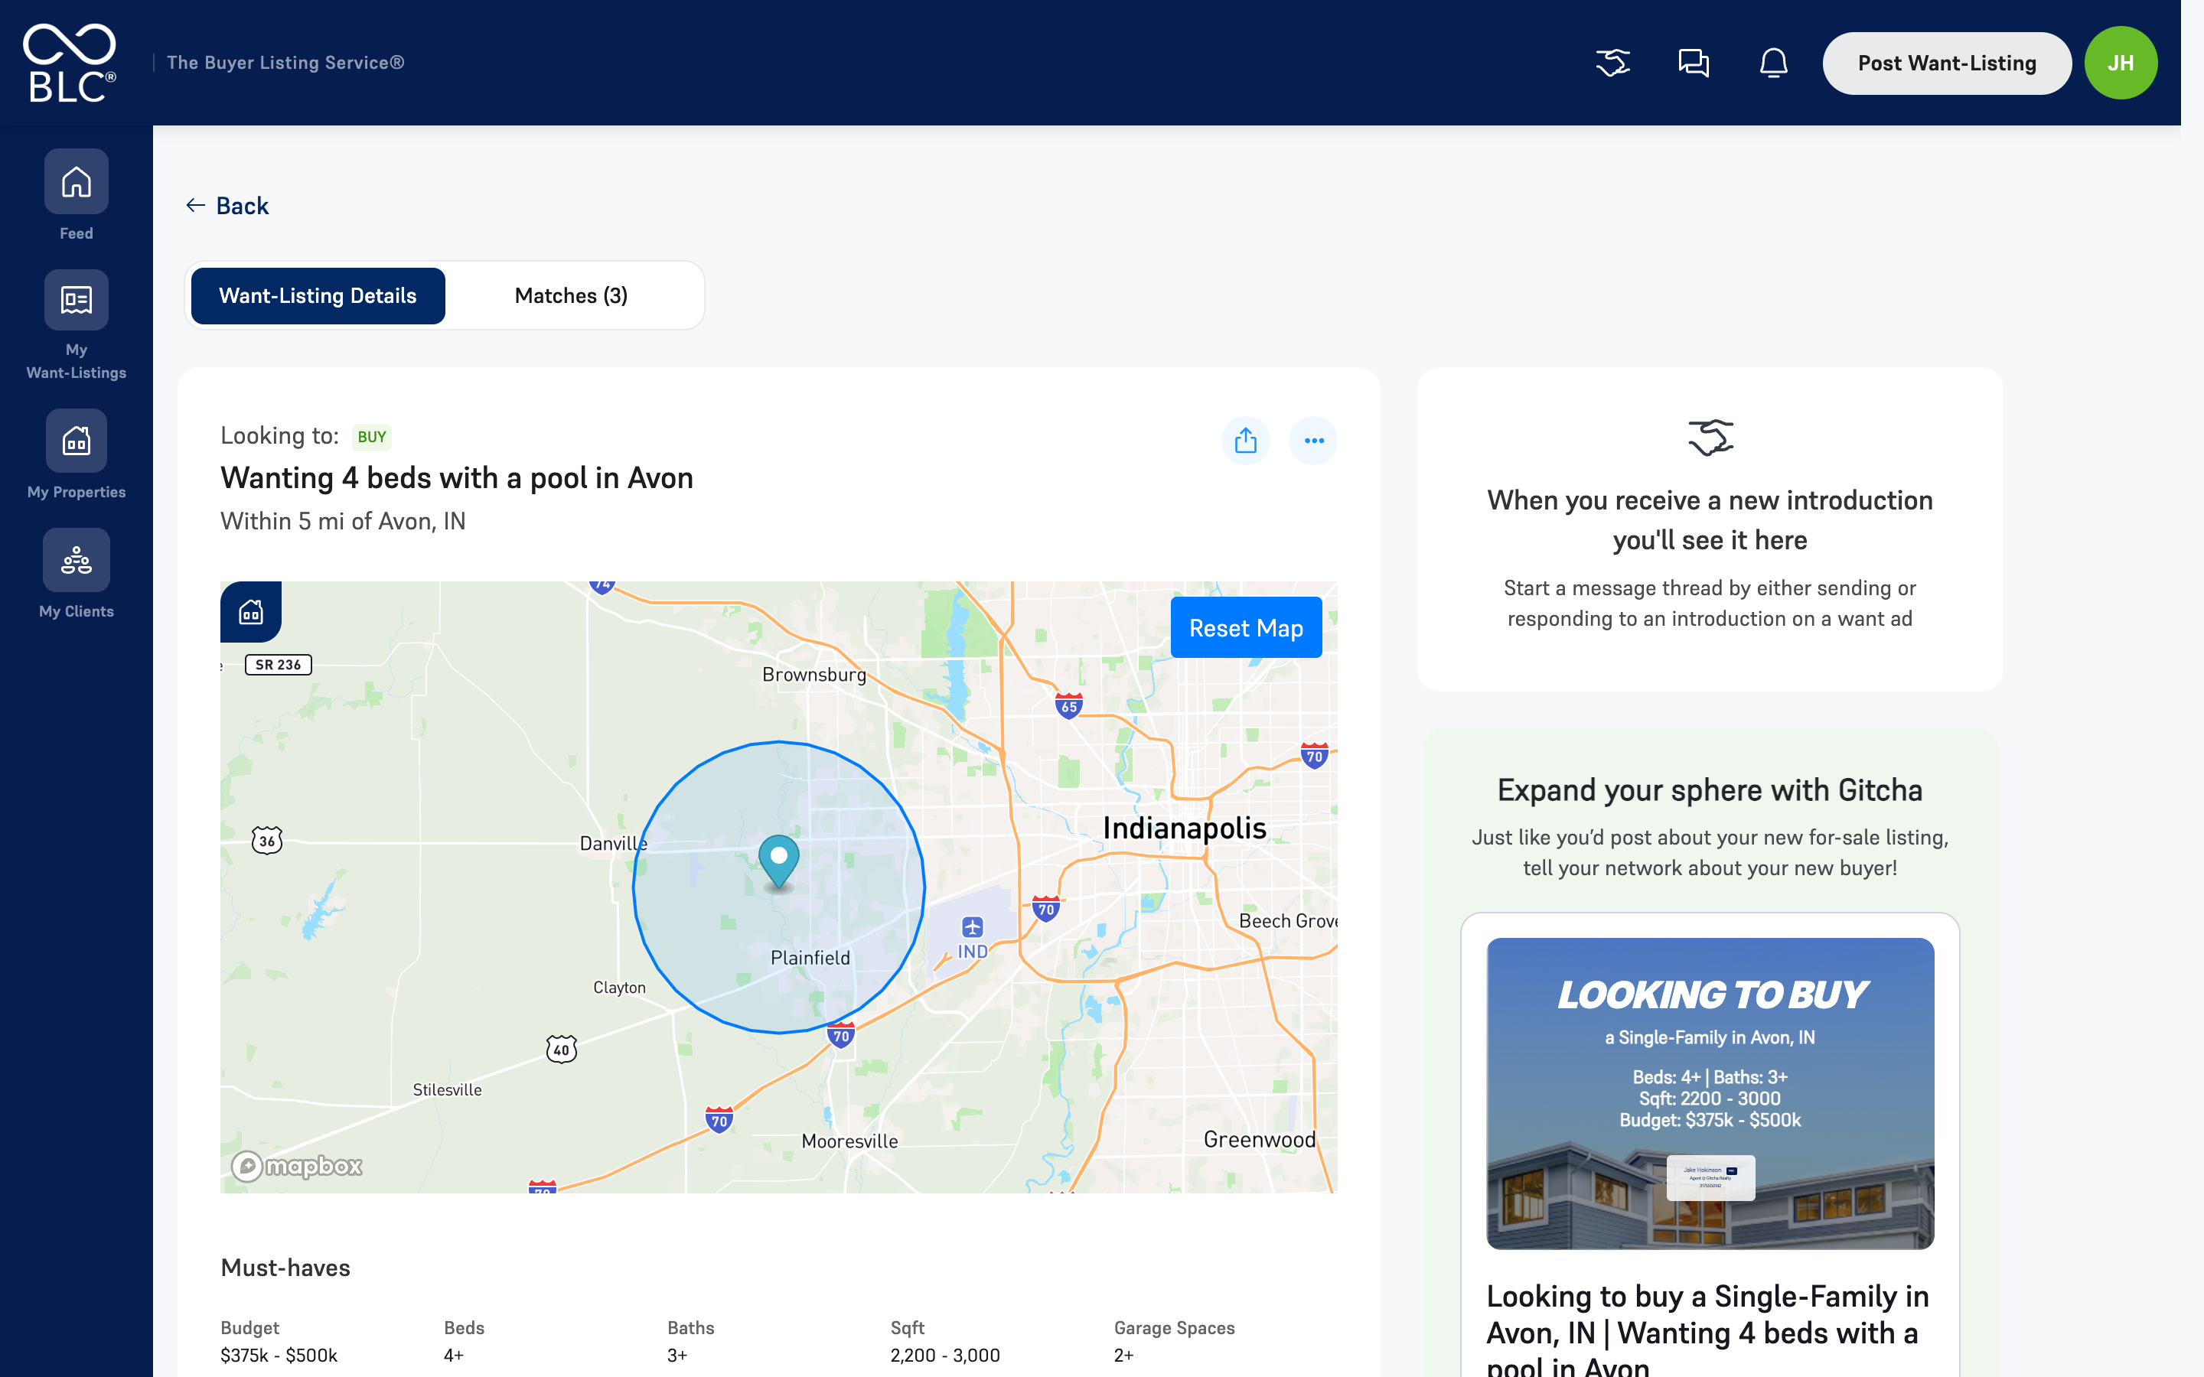Click the Garage Spaces value 2+

(x=1124, y=1355)
